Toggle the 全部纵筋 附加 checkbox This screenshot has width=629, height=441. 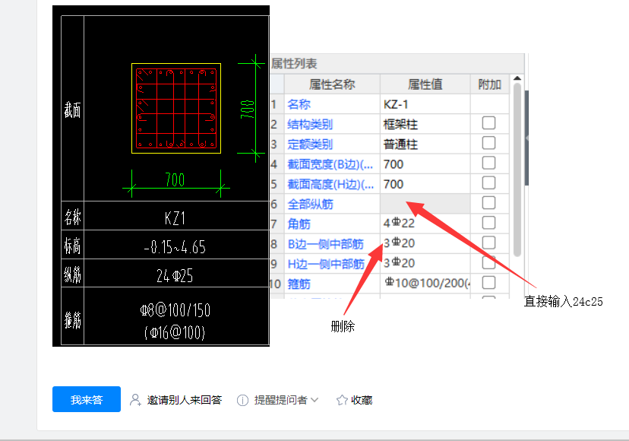[x=488, y=203]
